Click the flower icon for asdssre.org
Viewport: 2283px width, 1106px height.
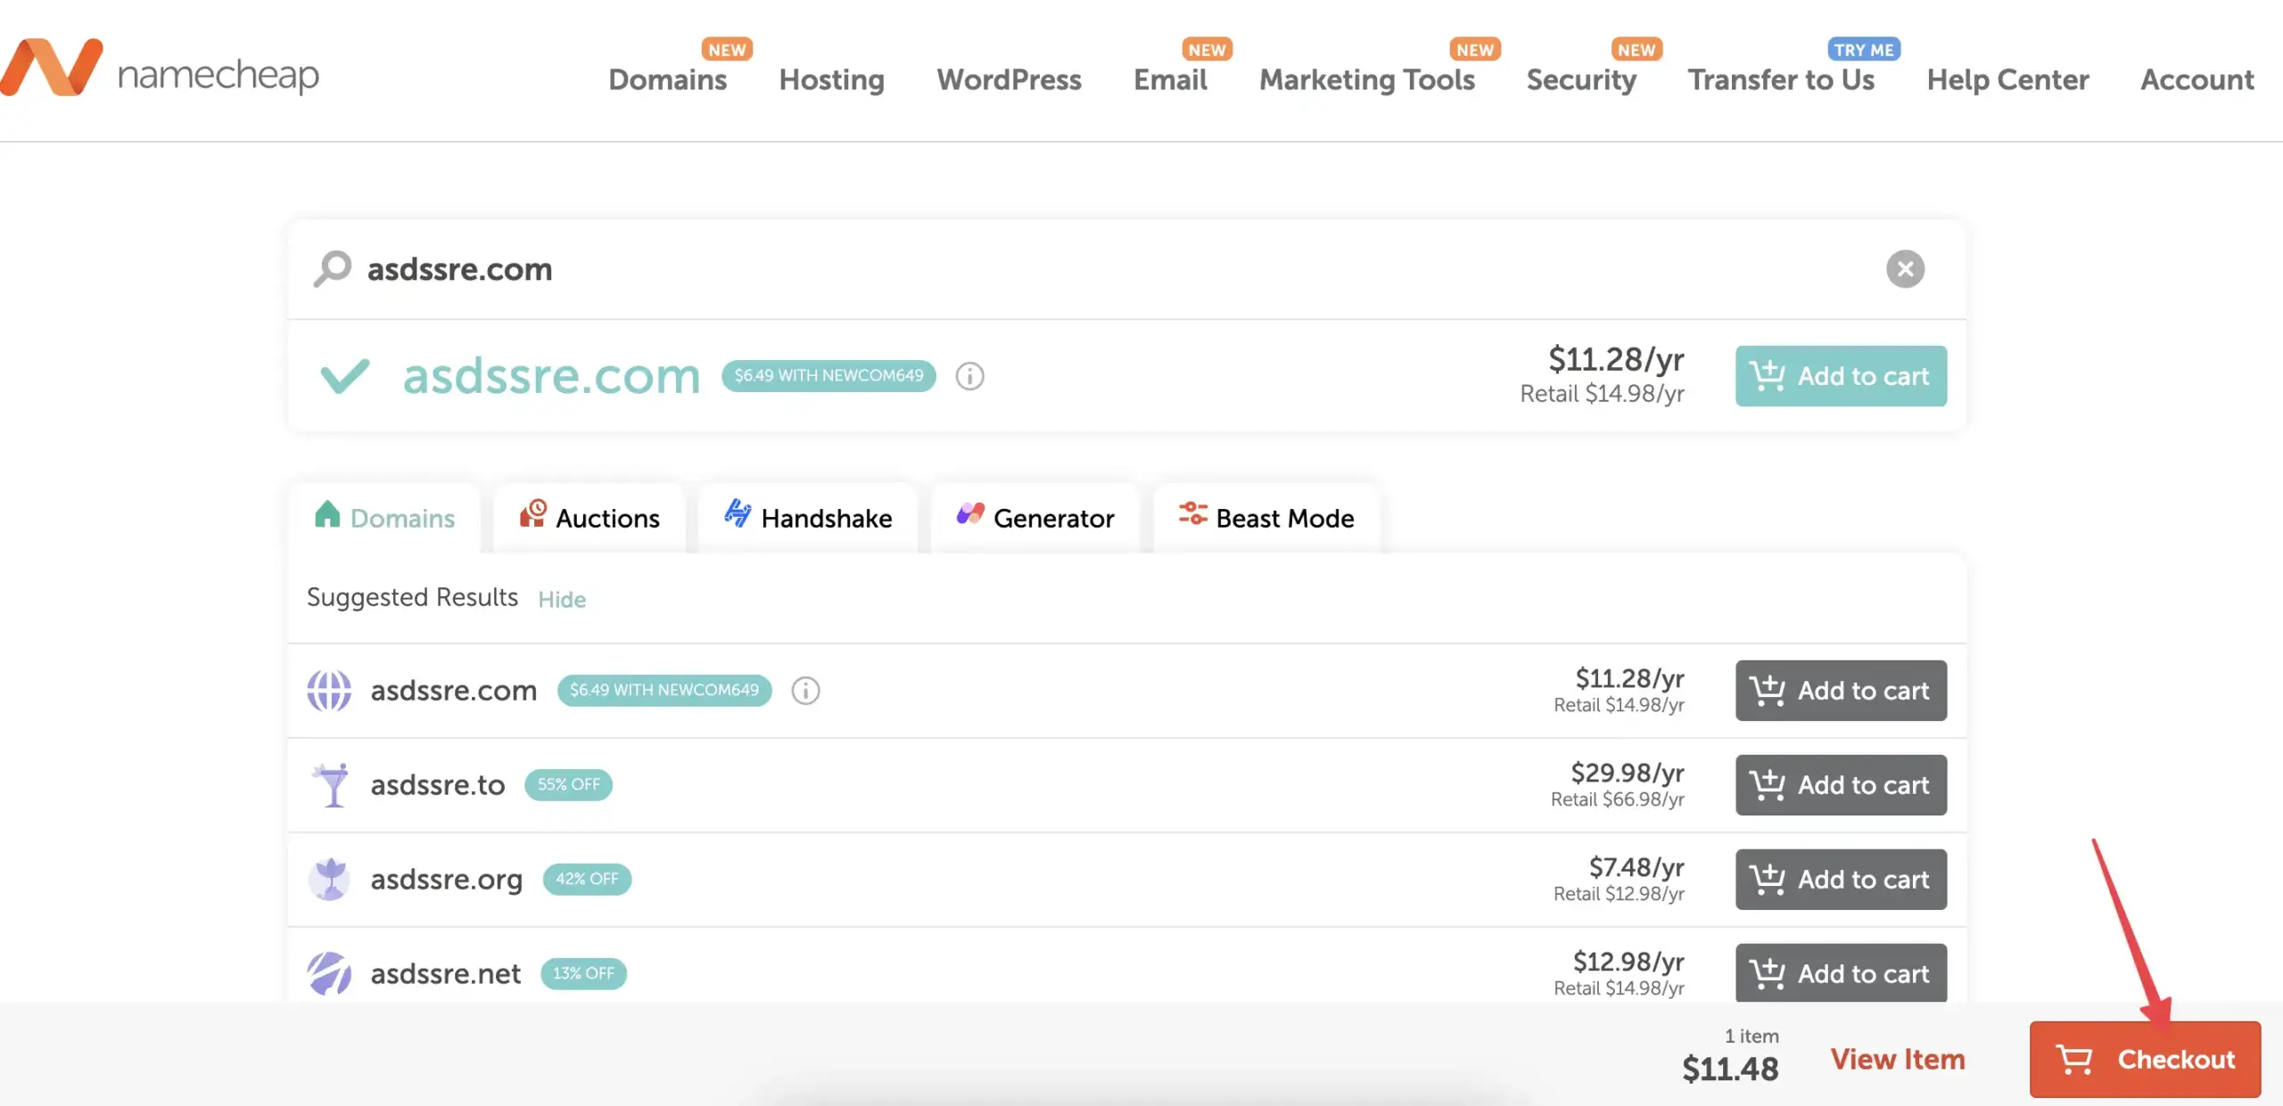point(329,880)
